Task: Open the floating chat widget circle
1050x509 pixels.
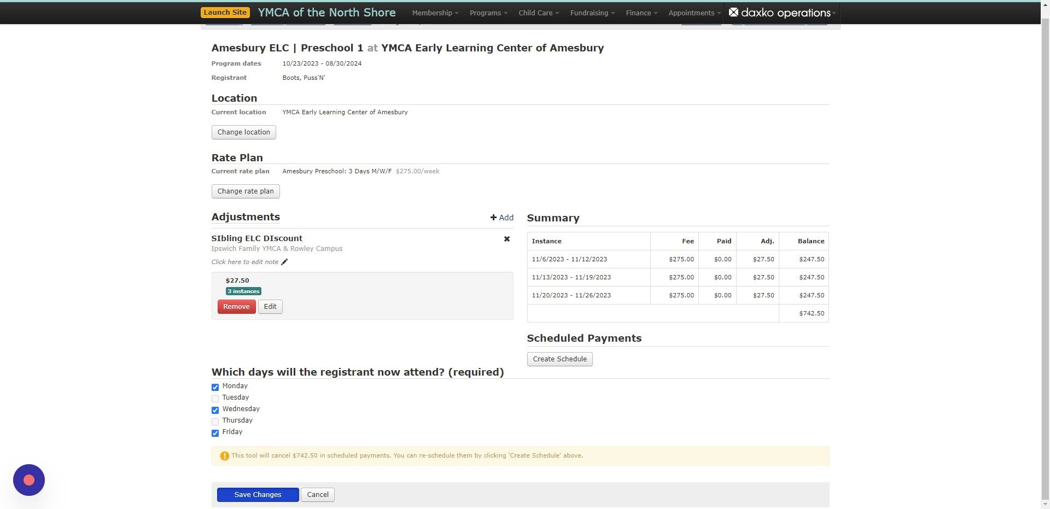Action: [x=28, y=479]
